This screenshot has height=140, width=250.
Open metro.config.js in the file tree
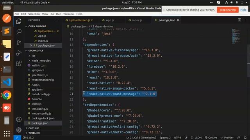coord(41,114)
